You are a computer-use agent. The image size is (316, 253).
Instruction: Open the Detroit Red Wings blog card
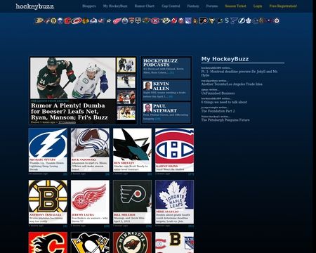click(x=90, y=202)
